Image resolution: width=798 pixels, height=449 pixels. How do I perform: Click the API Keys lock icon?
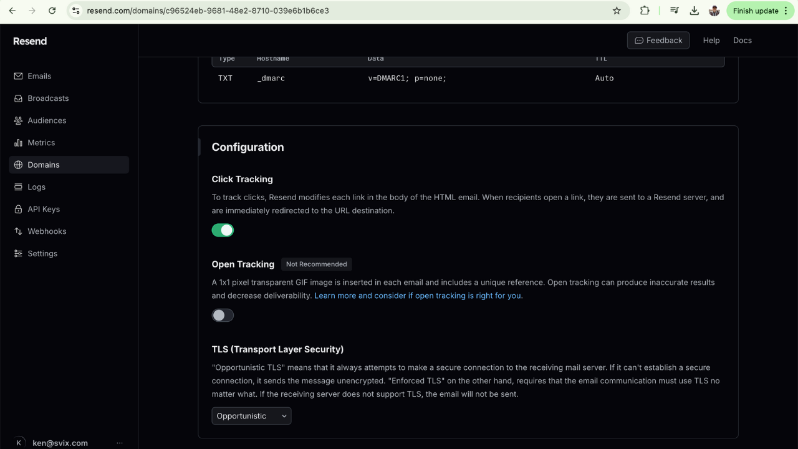click(x=18, y=210)
